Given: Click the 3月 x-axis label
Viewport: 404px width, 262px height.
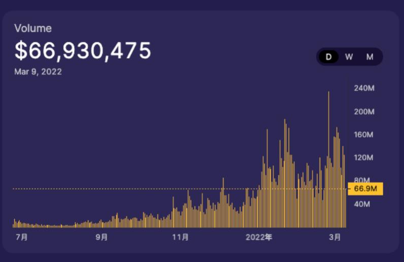Looking at the screenshot, I should [x=334, y=237].
